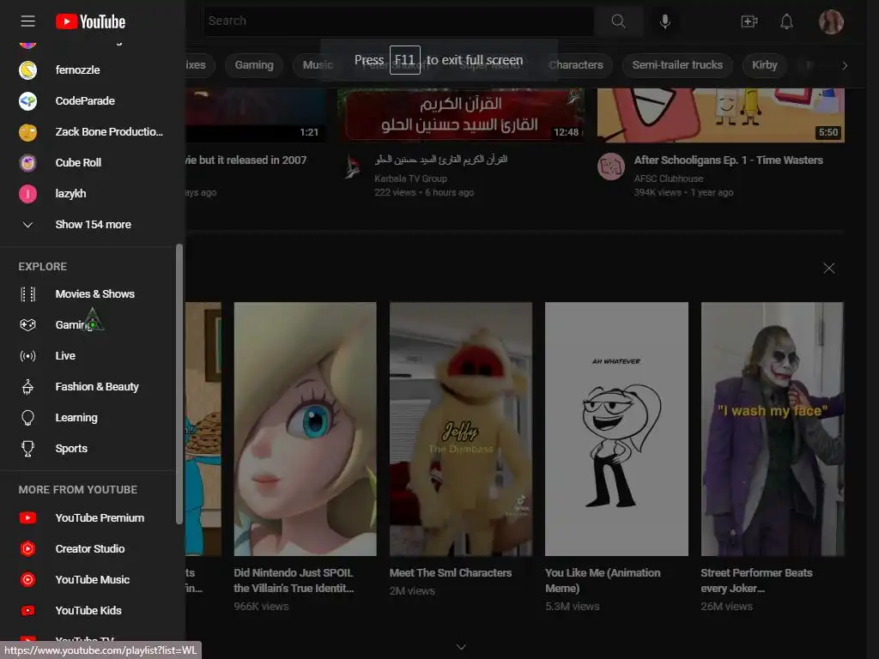The image size is (879, 659).
Task: Select the Gaming filter chip
Action: pyautogui.click(x=254, y=65)
